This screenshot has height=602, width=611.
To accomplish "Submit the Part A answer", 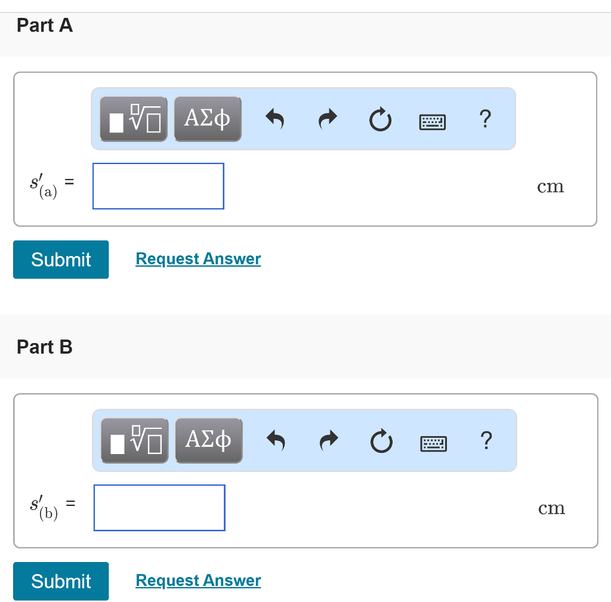I will coord(61,260).
